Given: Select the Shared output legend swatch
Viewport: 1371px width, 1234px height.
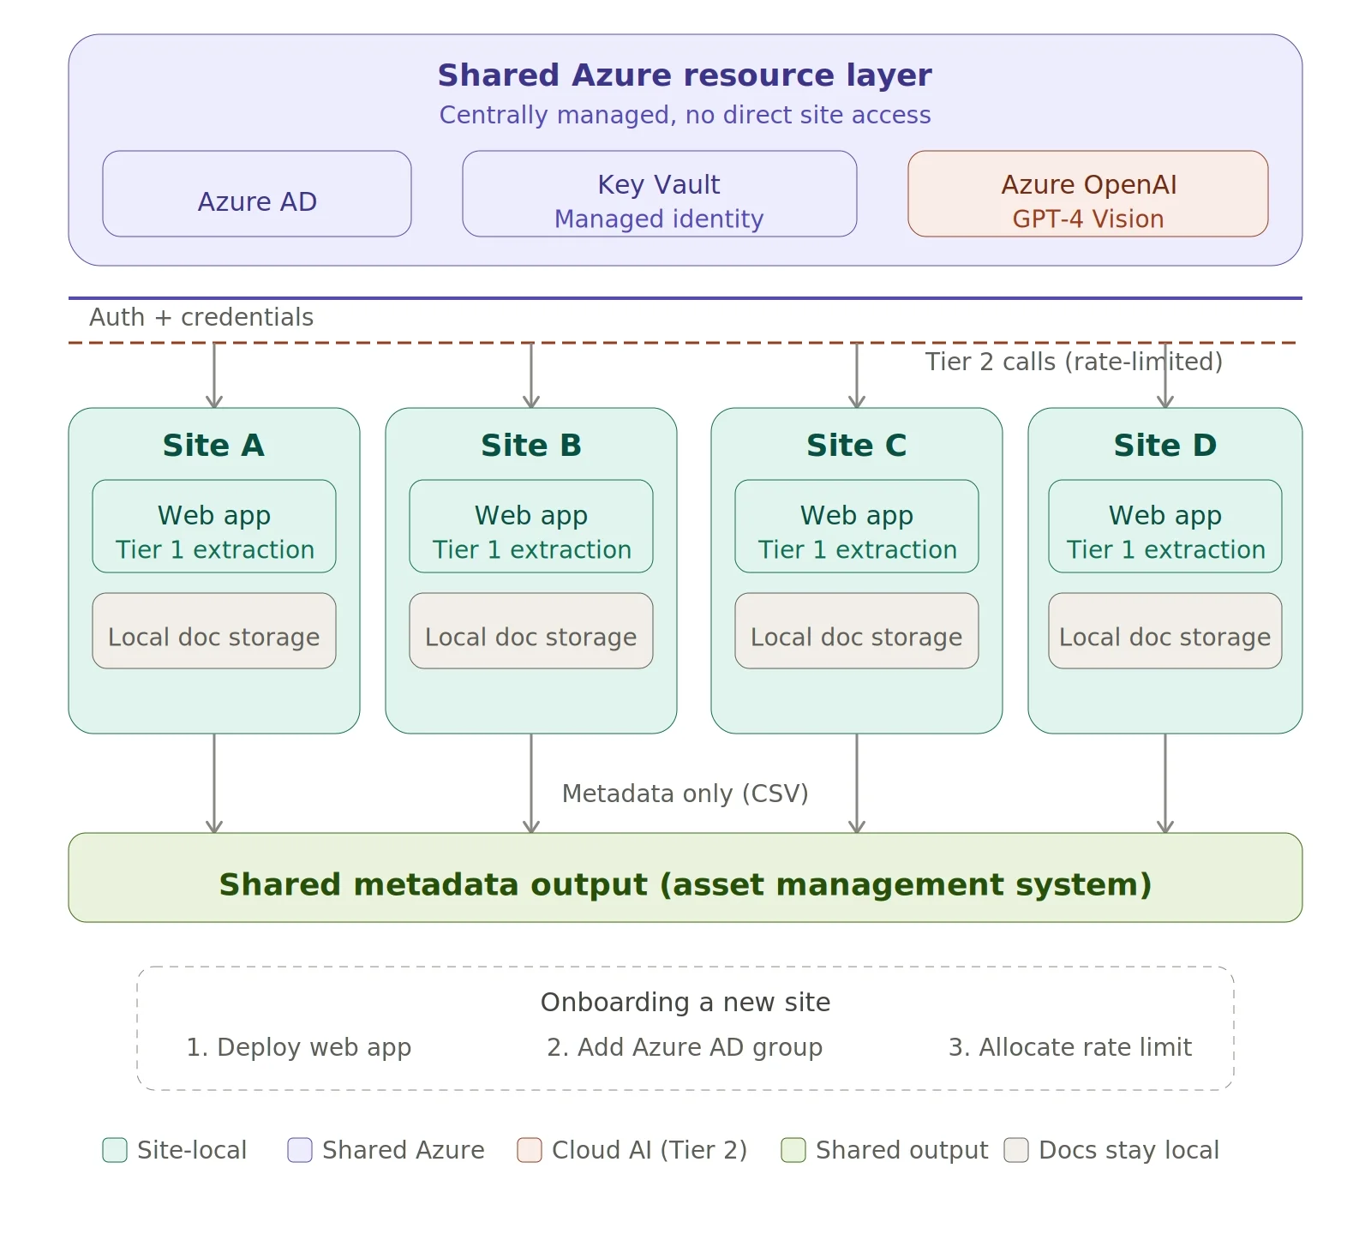Looking at the screenshot, I should click(x=793, y=1150).
